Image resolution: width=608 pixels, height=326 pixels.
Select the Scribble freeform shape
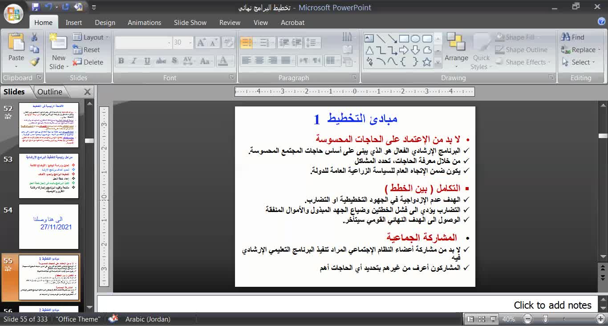pos(369,62)
